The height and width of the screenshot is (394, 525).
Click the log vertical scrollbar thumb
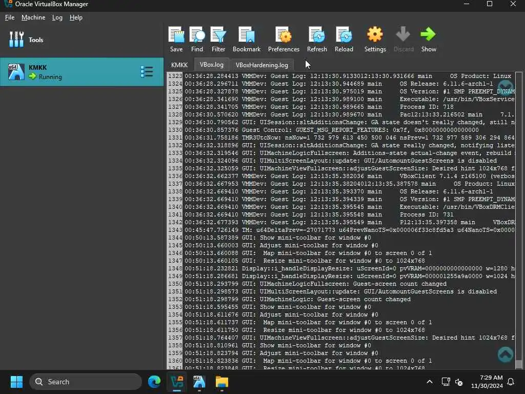pyautogui.click(x=519, y=364)
